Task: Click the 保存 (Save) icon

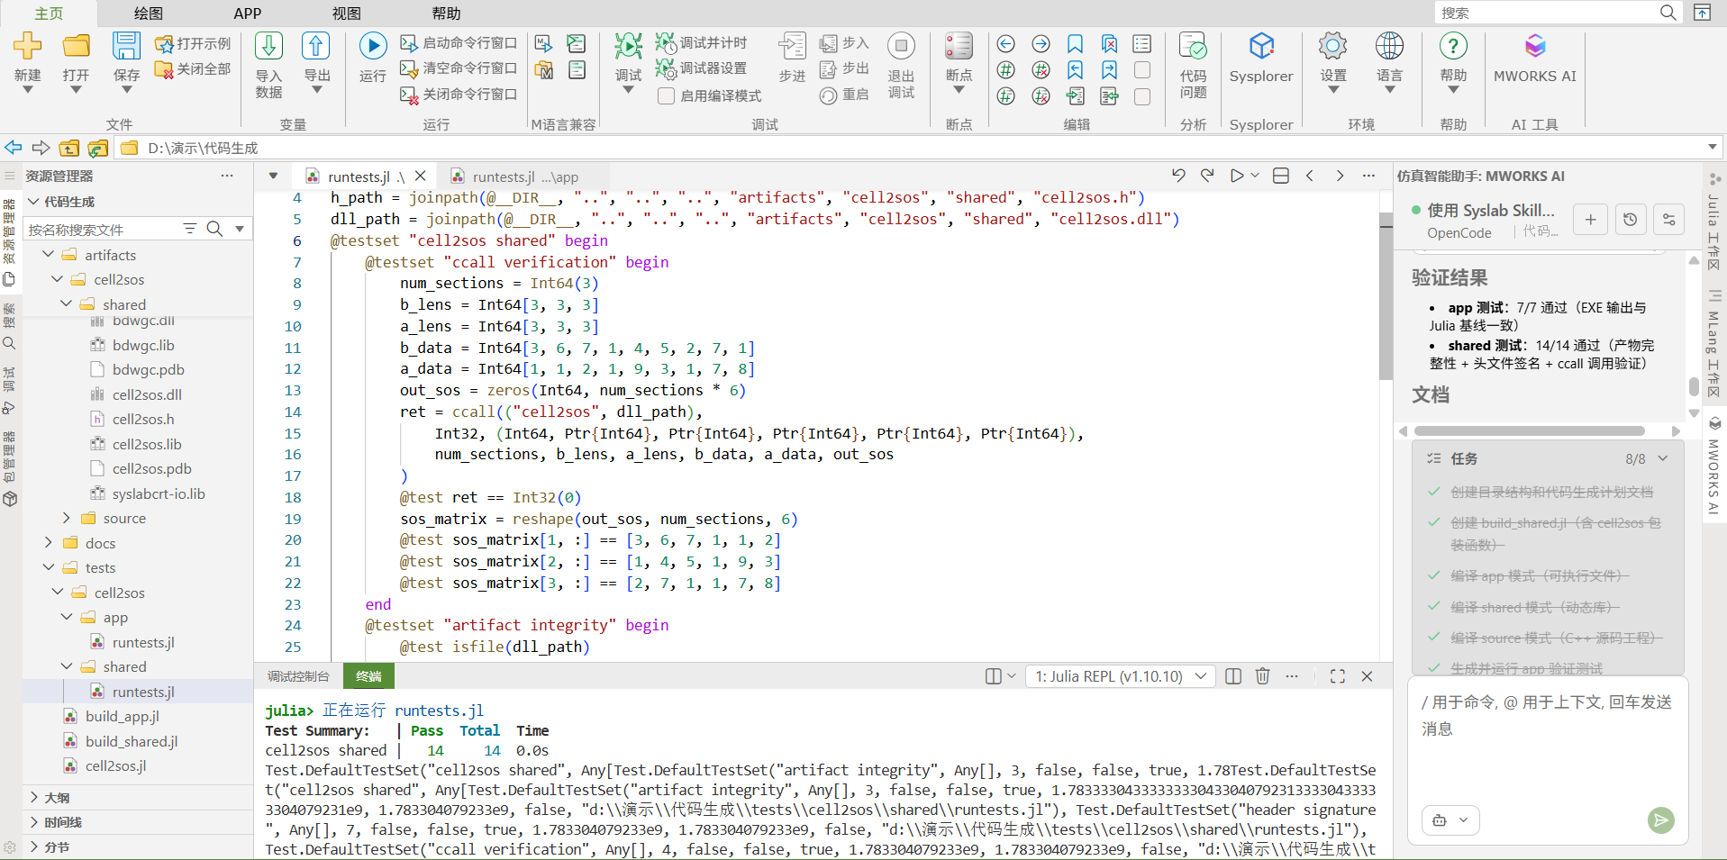Action: [126, 45]
